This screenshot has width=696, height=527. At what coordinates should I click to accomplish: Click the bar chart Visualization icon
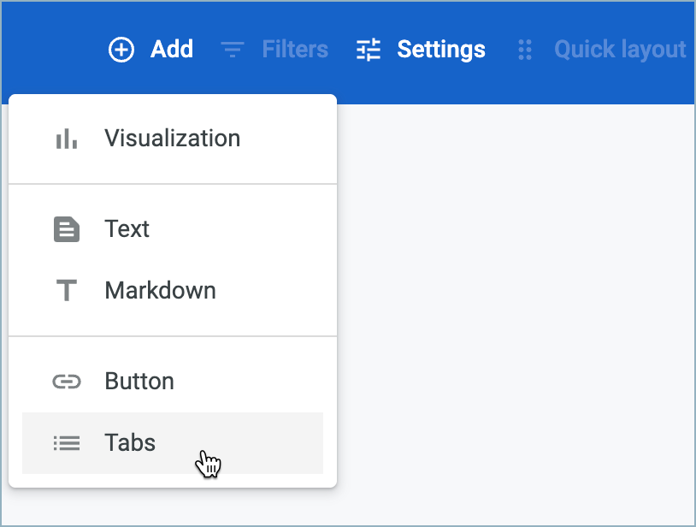(67, 139)
